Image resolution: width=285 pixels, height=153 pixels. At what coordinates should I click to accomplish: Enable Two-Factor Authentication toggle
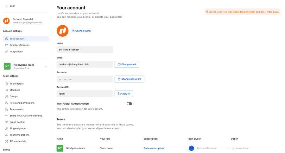tap(129, 104)
